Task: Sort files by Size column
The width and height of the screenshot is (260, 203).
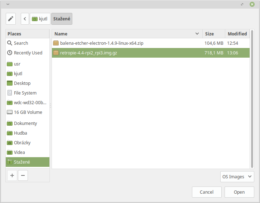Action: point(214,34)
